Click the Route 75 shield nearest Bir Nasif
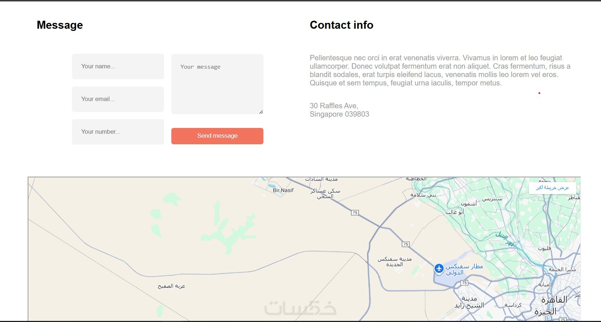The height and width of the screenshot is (322, 601). pyautogui.click(x=355, y=213)
